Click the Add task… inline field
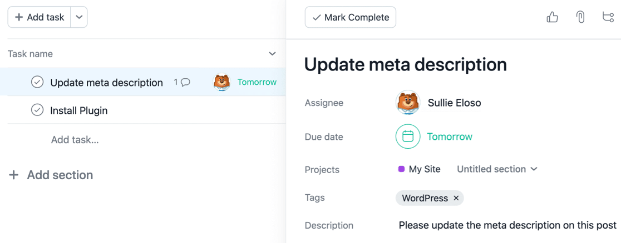 click(x=75, y=140)
